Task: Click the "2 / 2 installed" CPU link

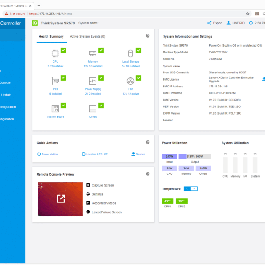Action: (x=55, y=66)
